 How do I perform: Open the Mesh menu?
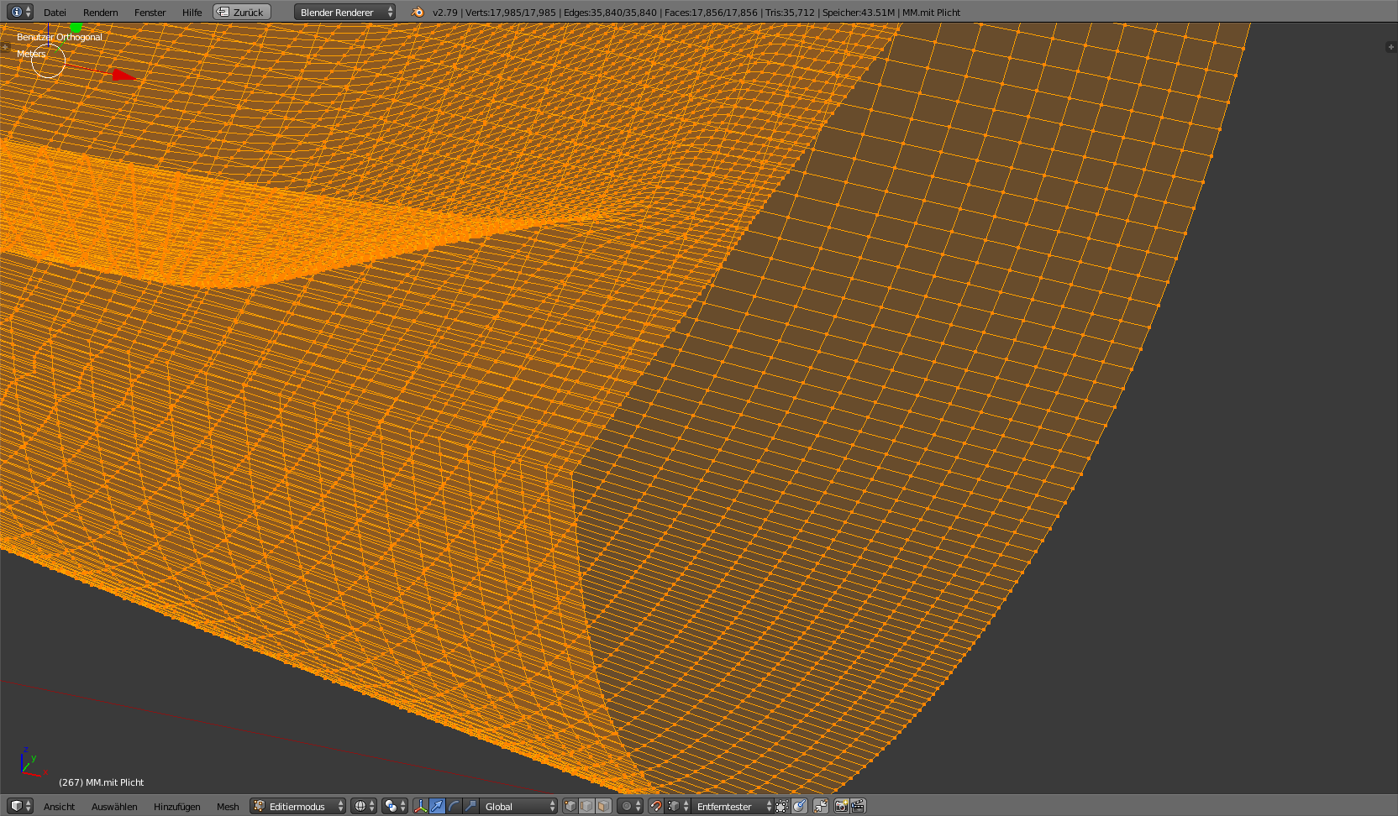point(228,806)
